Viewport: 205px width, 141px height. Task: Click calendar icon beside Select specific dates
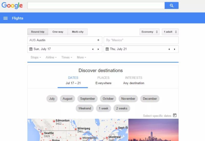click(x=175, y=115)
